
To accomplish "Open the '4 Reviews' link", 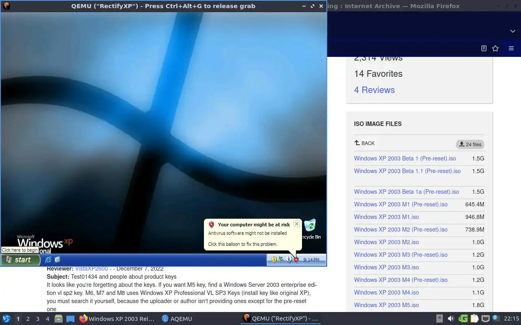I will click(x=374, y=90).
